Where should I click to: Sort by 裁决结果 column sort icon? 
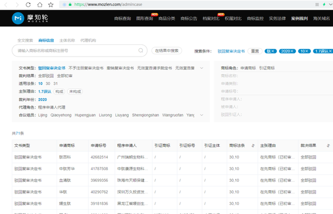(x=329, y=145)
